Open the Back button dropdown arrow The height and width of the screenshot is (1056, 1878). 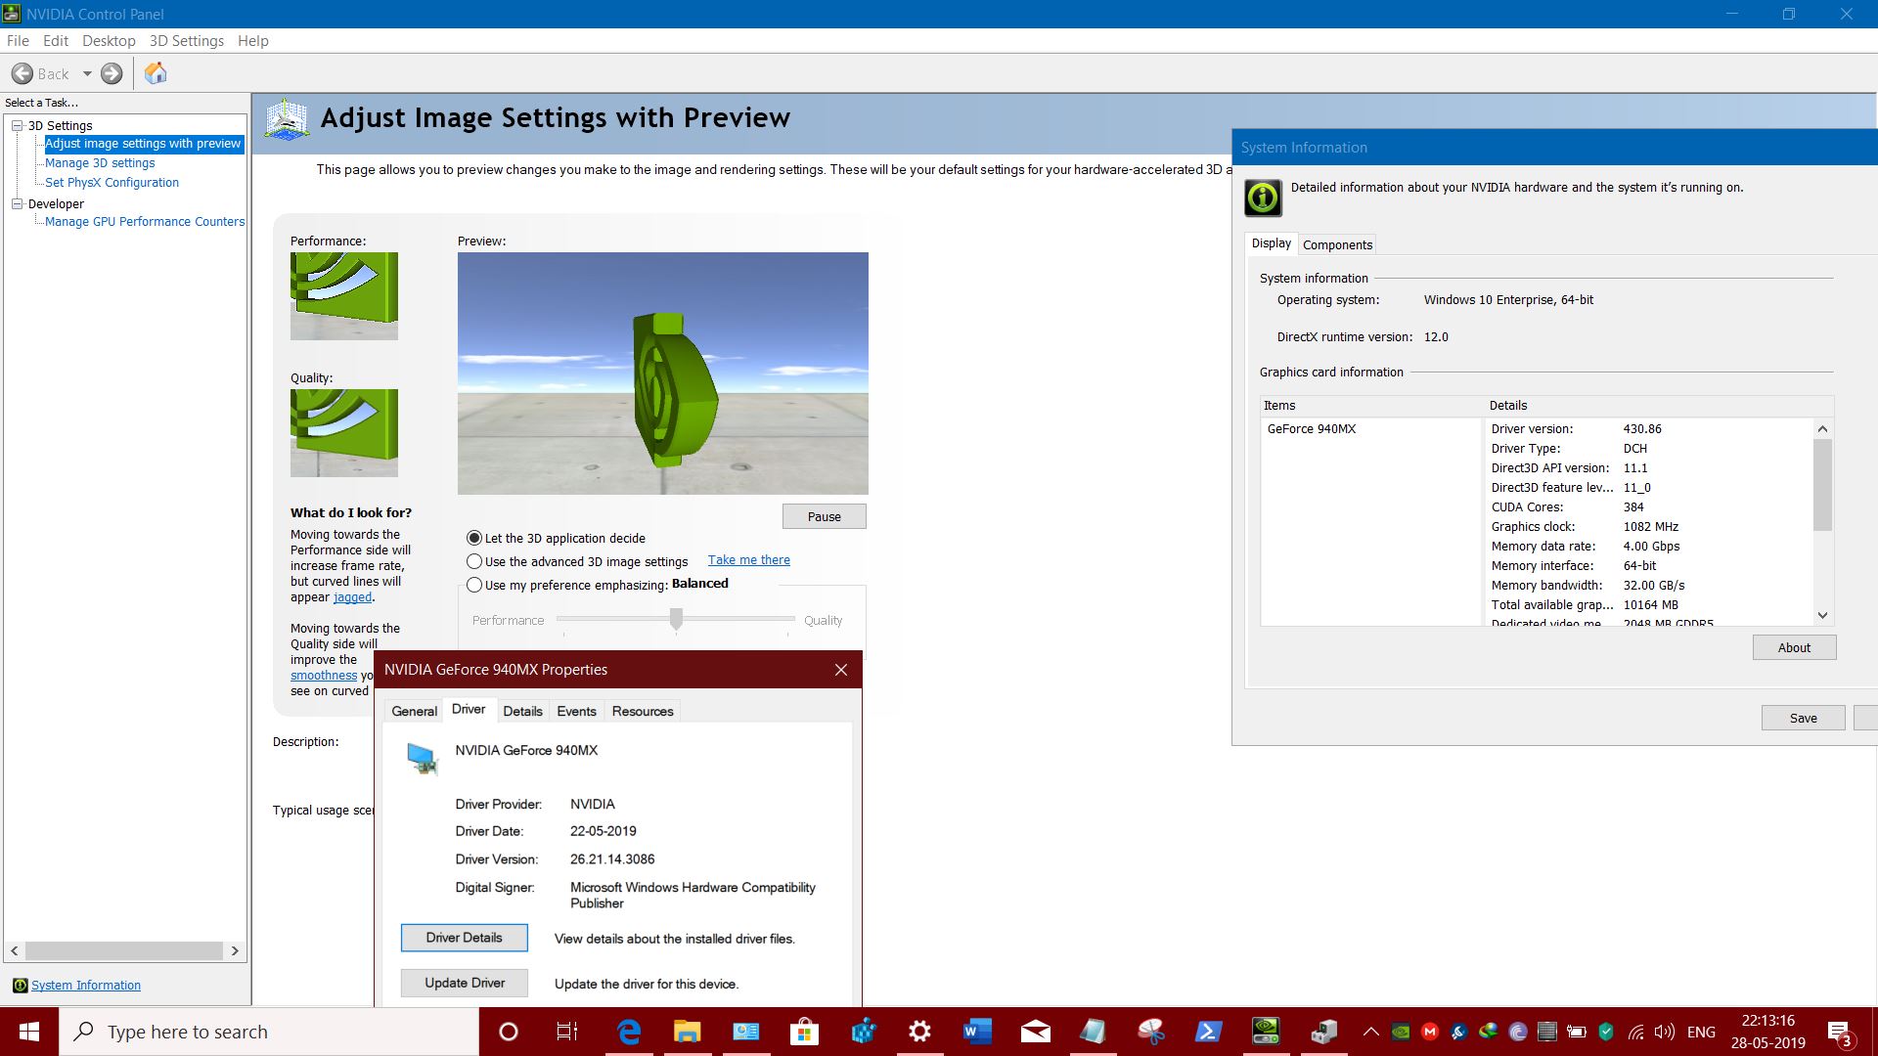(x=86, y=73)
